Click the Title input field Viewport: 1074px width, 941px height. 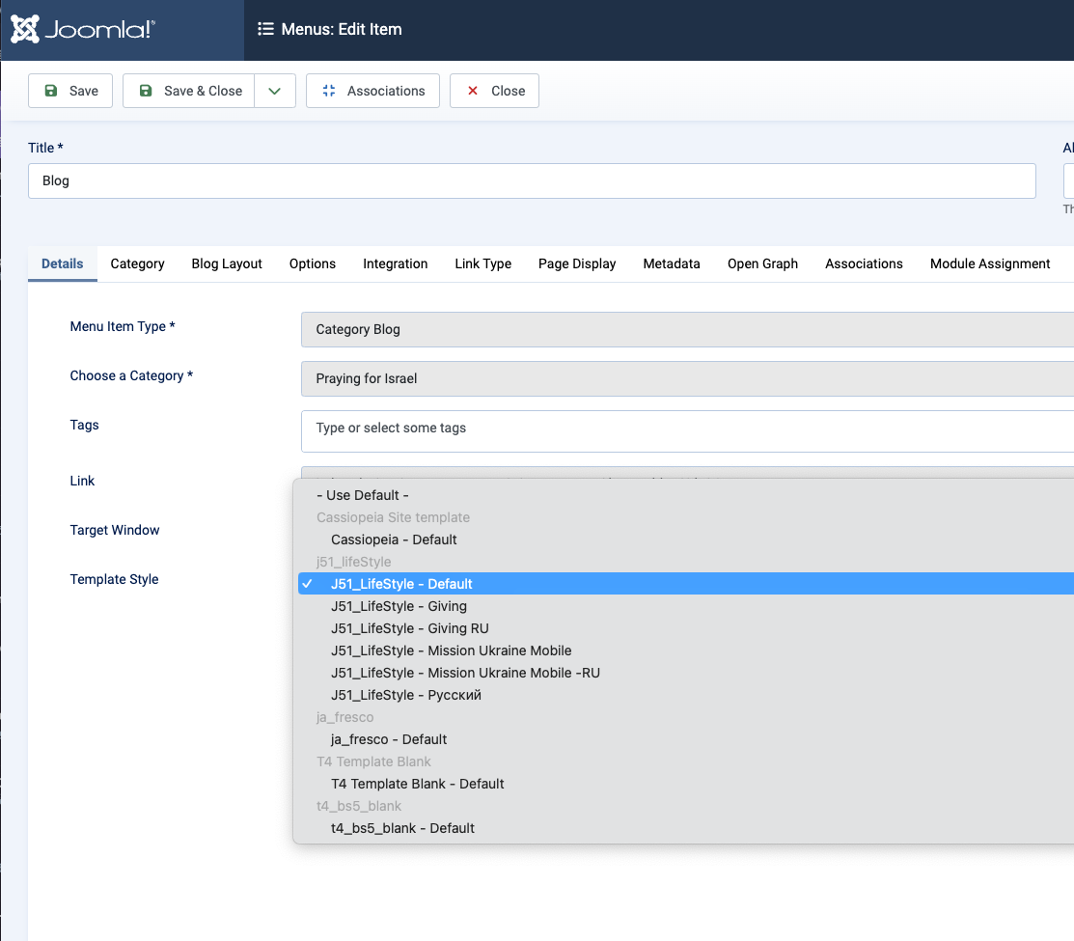pos(531,180)
